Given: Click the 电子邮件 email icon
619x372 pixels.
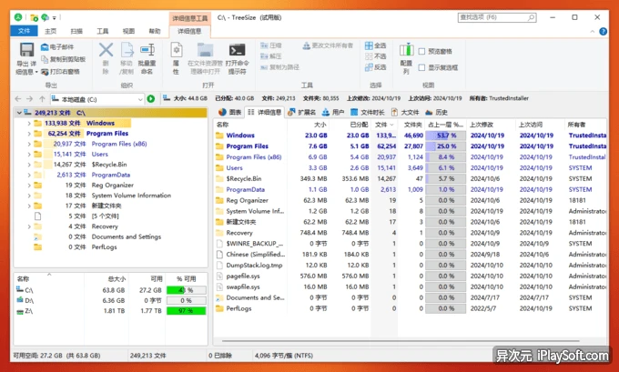Looking at the screenshot, I should (45, 47).
